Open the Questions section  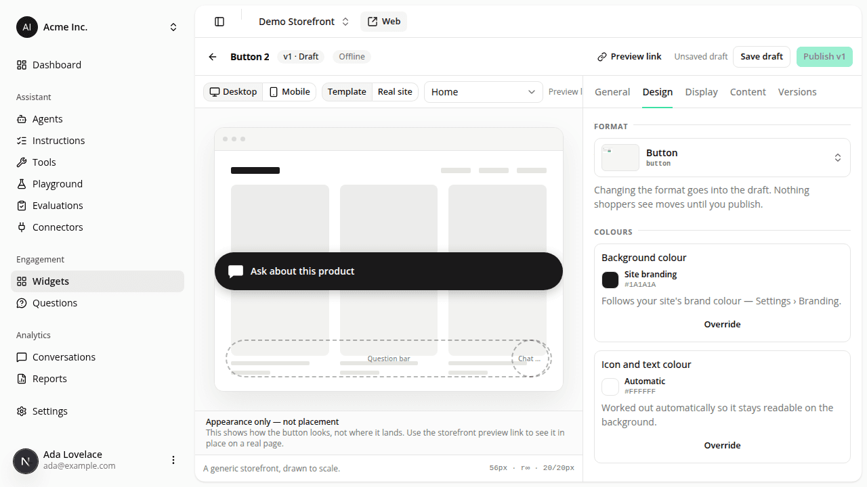pos(98,303)
